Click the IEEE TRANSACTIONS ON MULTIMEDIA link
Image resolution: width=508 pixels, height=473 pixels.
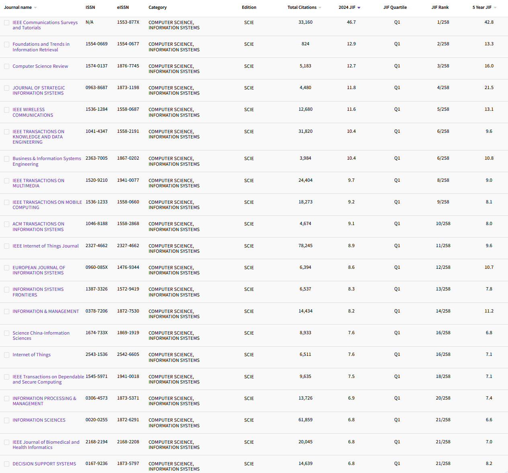(x=38, y=183)
